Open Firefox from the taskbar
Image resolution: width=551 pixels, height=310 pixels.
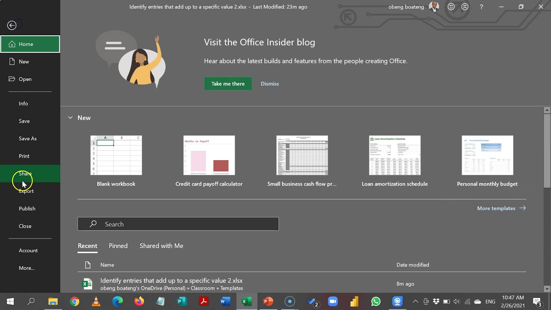pyautogui.click(x=139, y=301)
